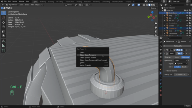Screen dimensions: 192x108
Task: Select Union boolean operation
Action: (x=177, y=57)
